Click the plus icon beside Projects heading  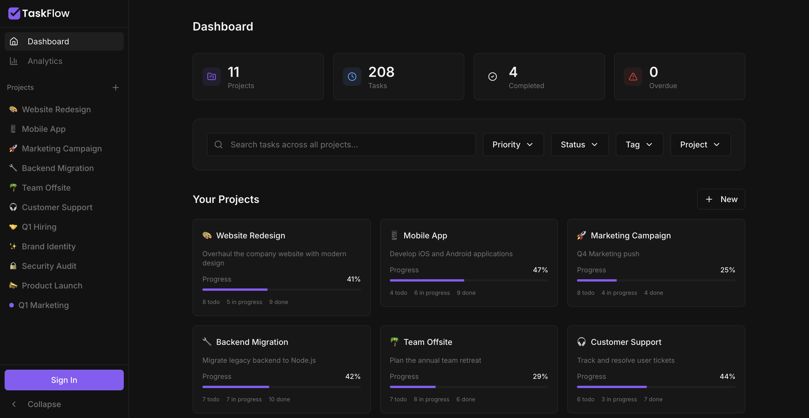point(115,87)
